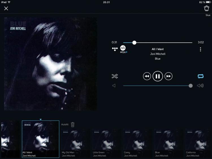Close the now playing view
Screen dimensions: 212x159
6,8
